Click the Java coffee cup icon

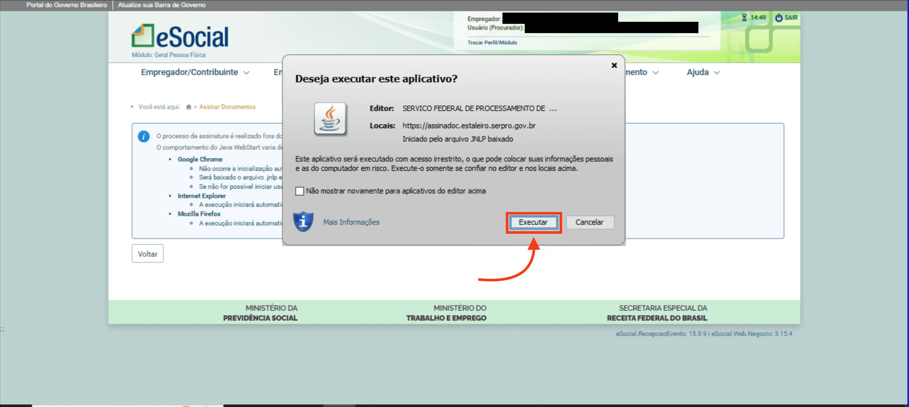point(330,119)
